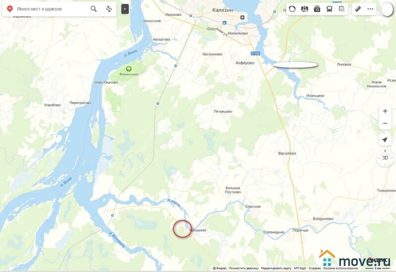
Task: Switch the map to 3D tilt
Action: [x=385, y=158]
